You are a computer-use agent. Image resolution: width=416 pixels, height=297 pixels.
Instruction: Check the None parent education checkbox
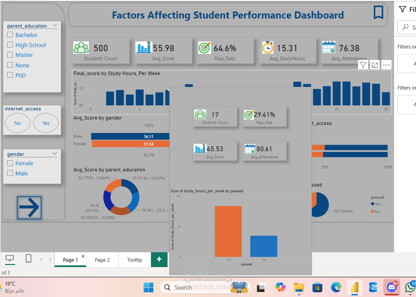click(10, 65)
